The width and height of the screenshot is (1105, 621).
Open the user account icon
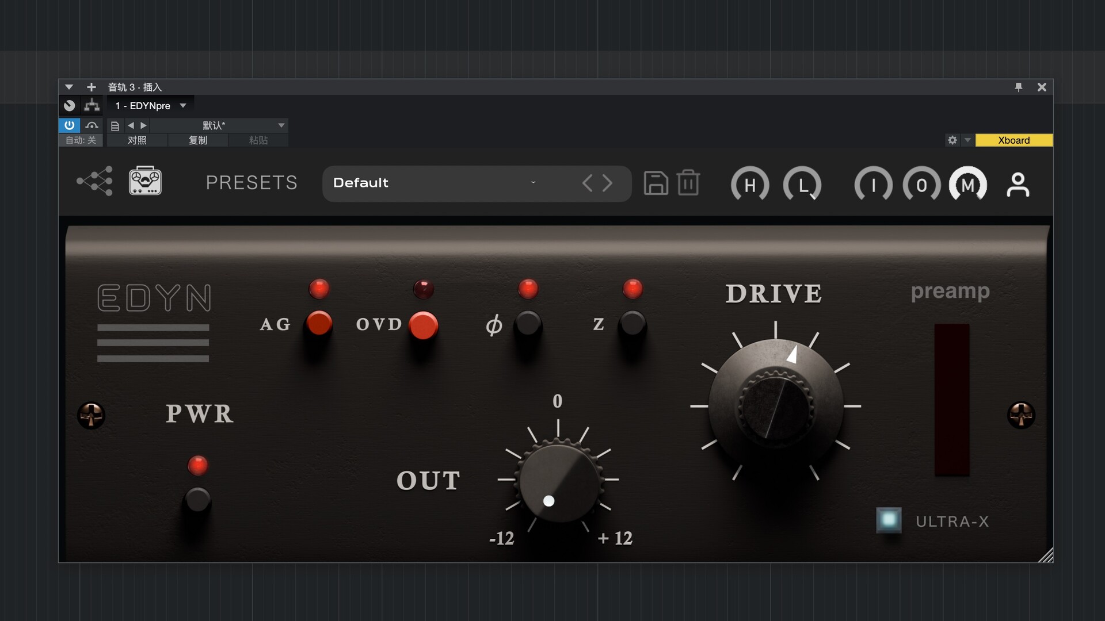click(1018, 185)
